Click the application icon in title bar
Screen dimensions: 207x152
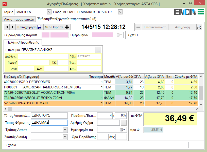pos(5,4)
